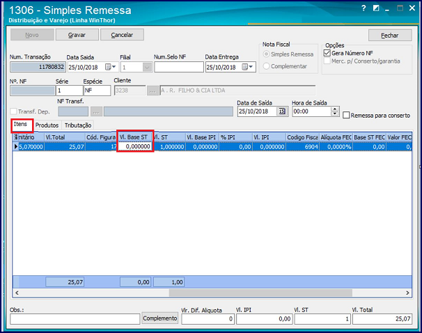Click the Vl. Base ST column header
The width and height of the screenshot is (422, 333).
pos(135,137)
